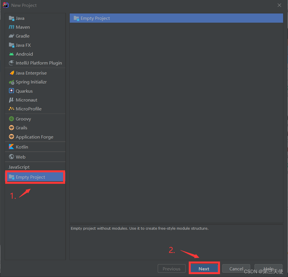Screen dimensions: 288x277
Task: Click the Maven 'm' icon
Action: 11,27
